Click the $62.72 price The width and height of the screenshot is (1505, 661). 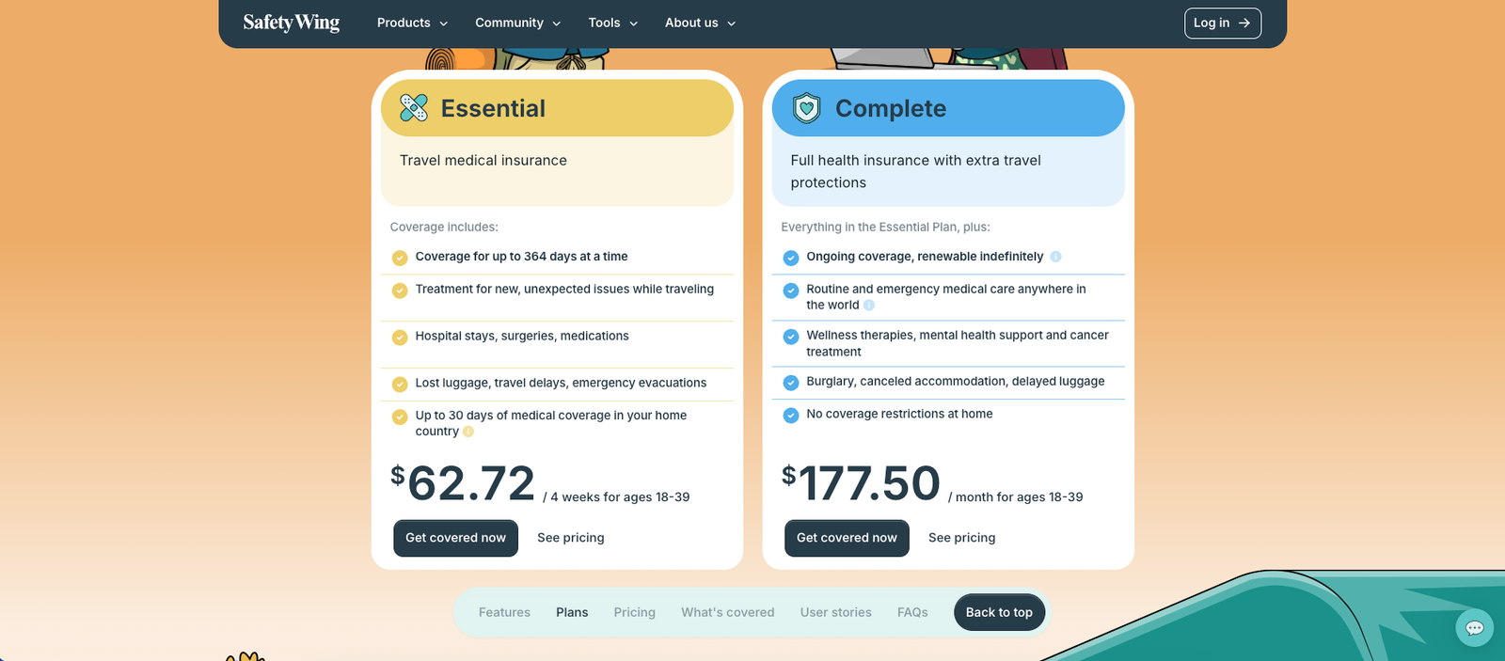coord(463,483)
